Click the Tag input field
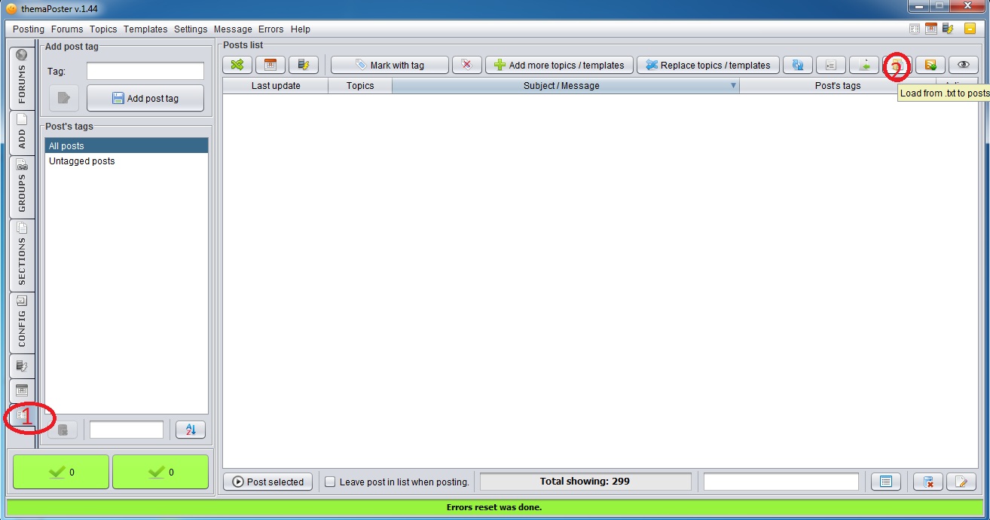 point(145,71)
